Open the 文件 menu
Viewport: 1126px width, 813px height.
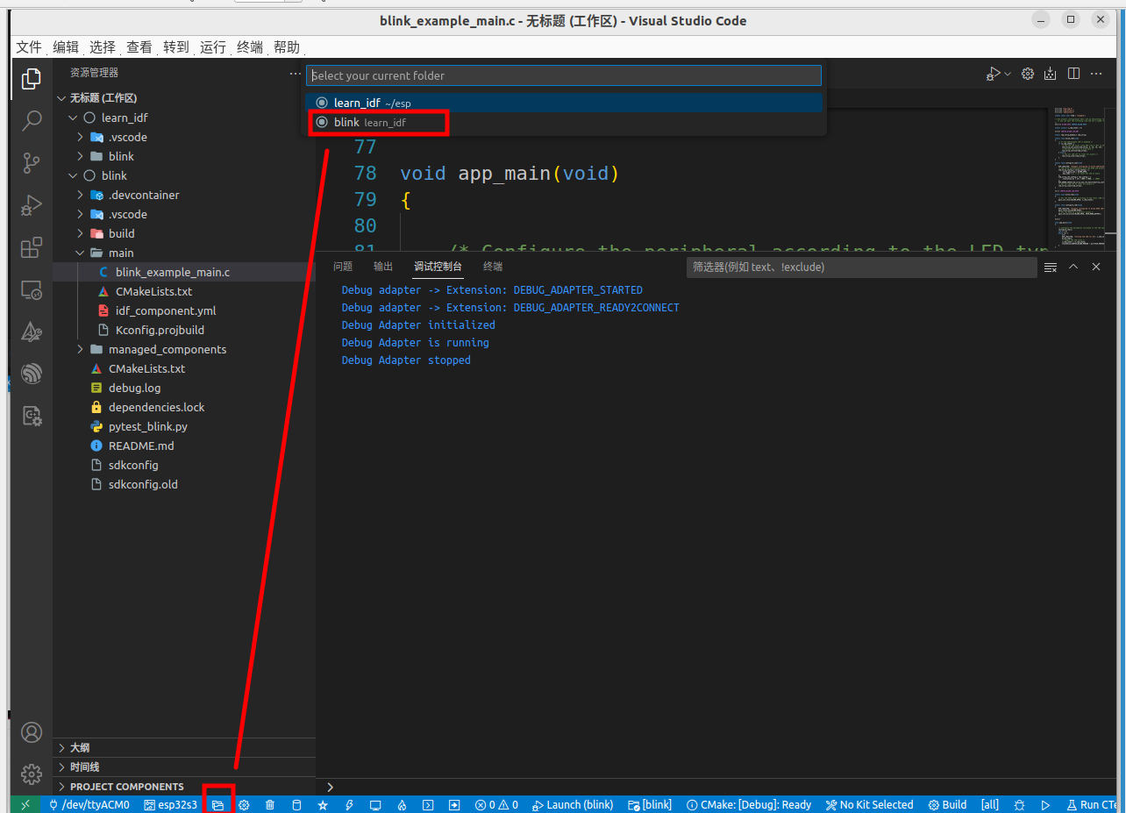coord(29,47)
